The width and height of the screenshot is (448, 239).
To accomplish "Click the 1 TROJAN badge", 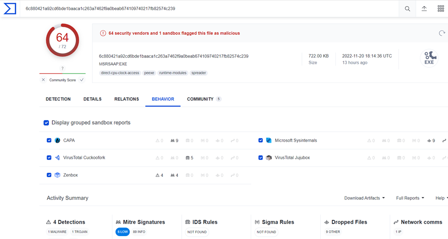I will (x=80, y=232).
